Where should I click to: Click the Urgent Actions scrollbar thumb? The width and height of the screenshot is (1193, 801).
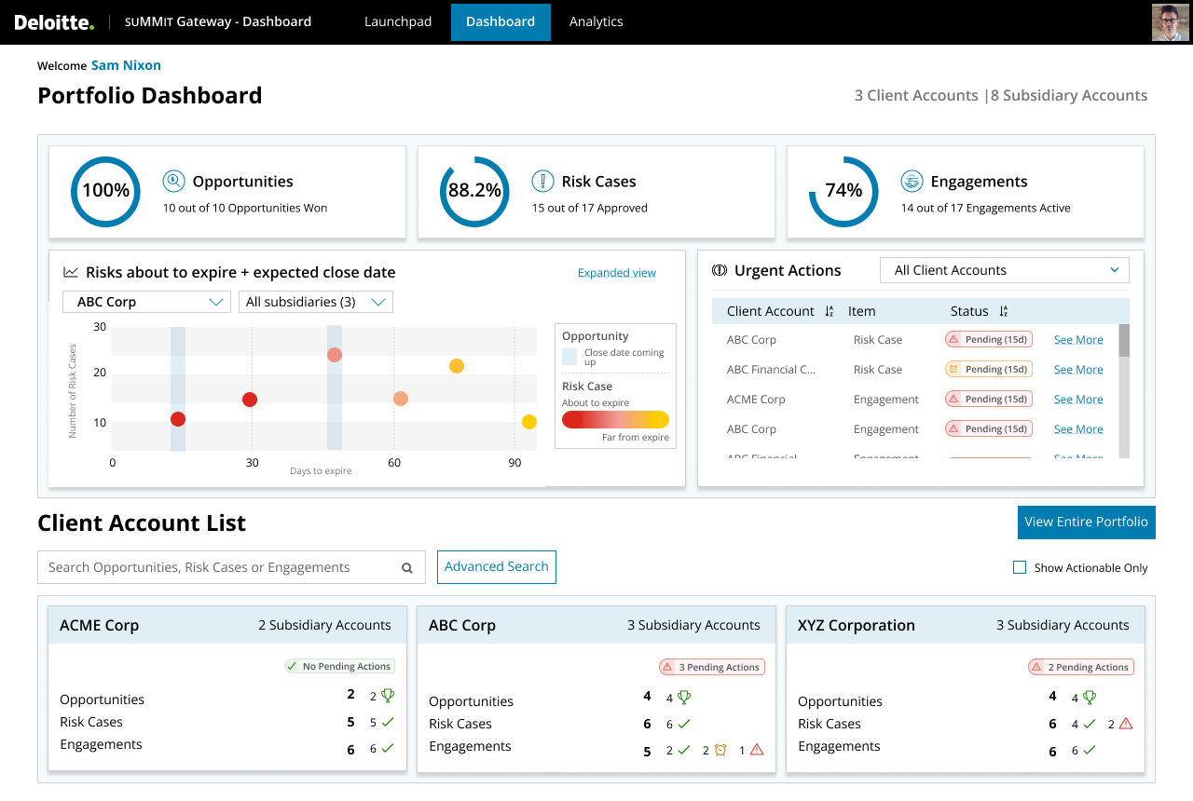[x=1124, y=340]
